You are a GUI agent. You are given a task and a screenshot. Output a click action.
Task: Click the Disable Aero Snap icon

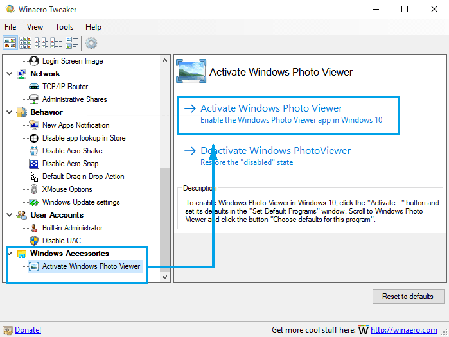click(x=34, y=164)
